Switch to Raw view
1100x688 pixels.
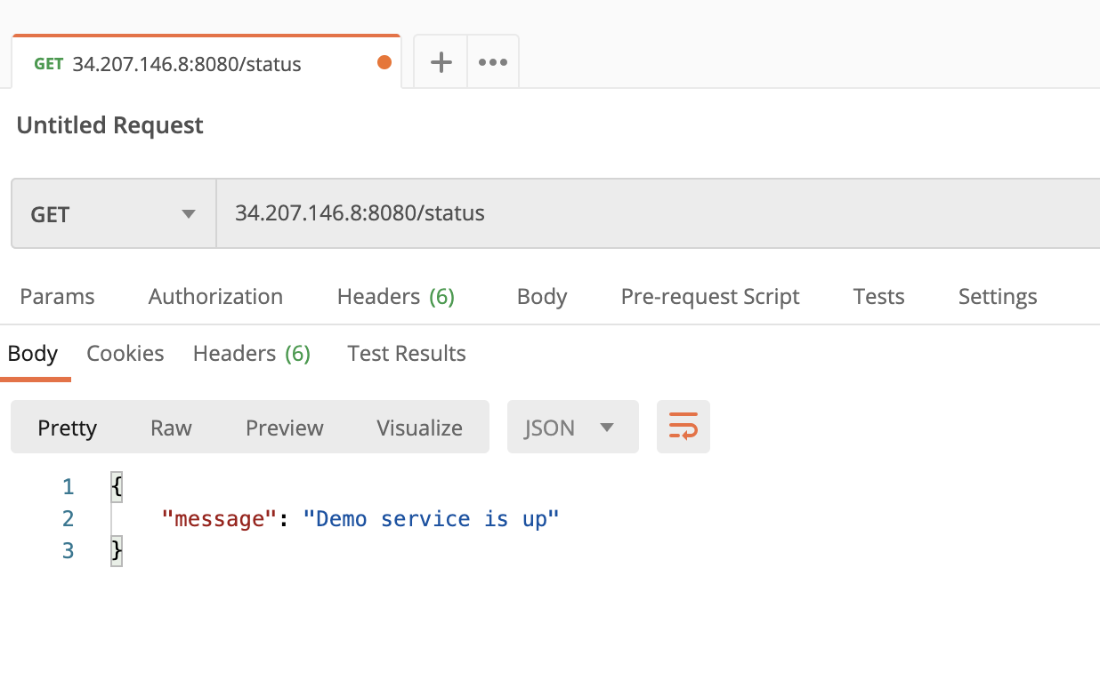click(171, 428)
